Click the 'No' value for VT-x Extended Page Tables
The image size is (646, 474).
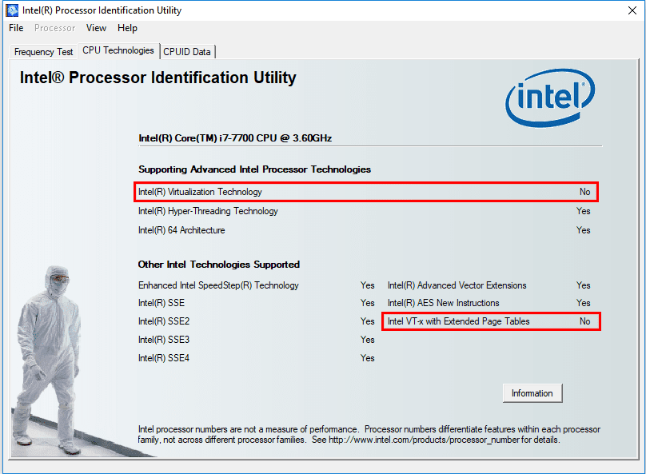584,321
